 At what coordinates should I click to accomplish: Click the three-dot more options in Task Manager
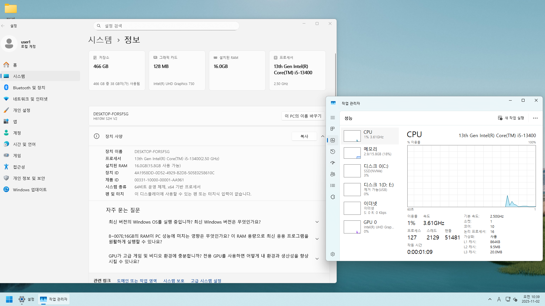coord(535,118)
